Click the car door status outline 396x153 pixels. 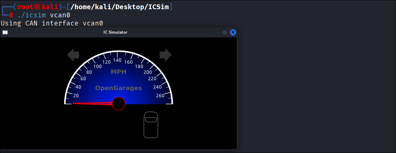point(151,125)
